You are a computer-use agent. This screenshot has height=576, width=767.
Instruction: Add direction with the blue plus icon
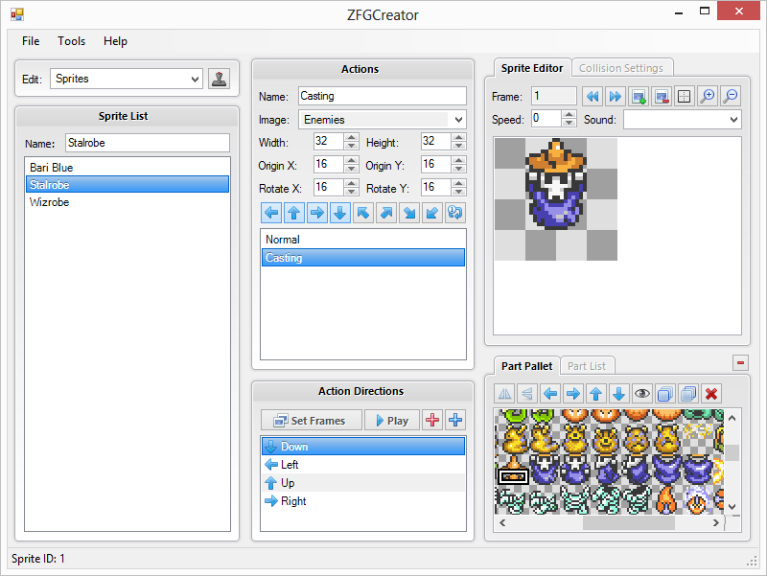click(455, 420)
